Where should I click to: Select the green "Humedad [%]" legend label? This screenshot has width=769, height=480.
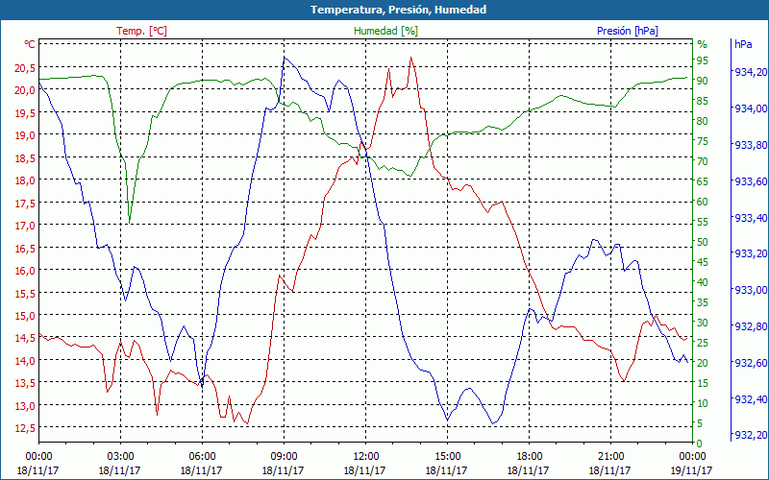click(x=386, y=31)
